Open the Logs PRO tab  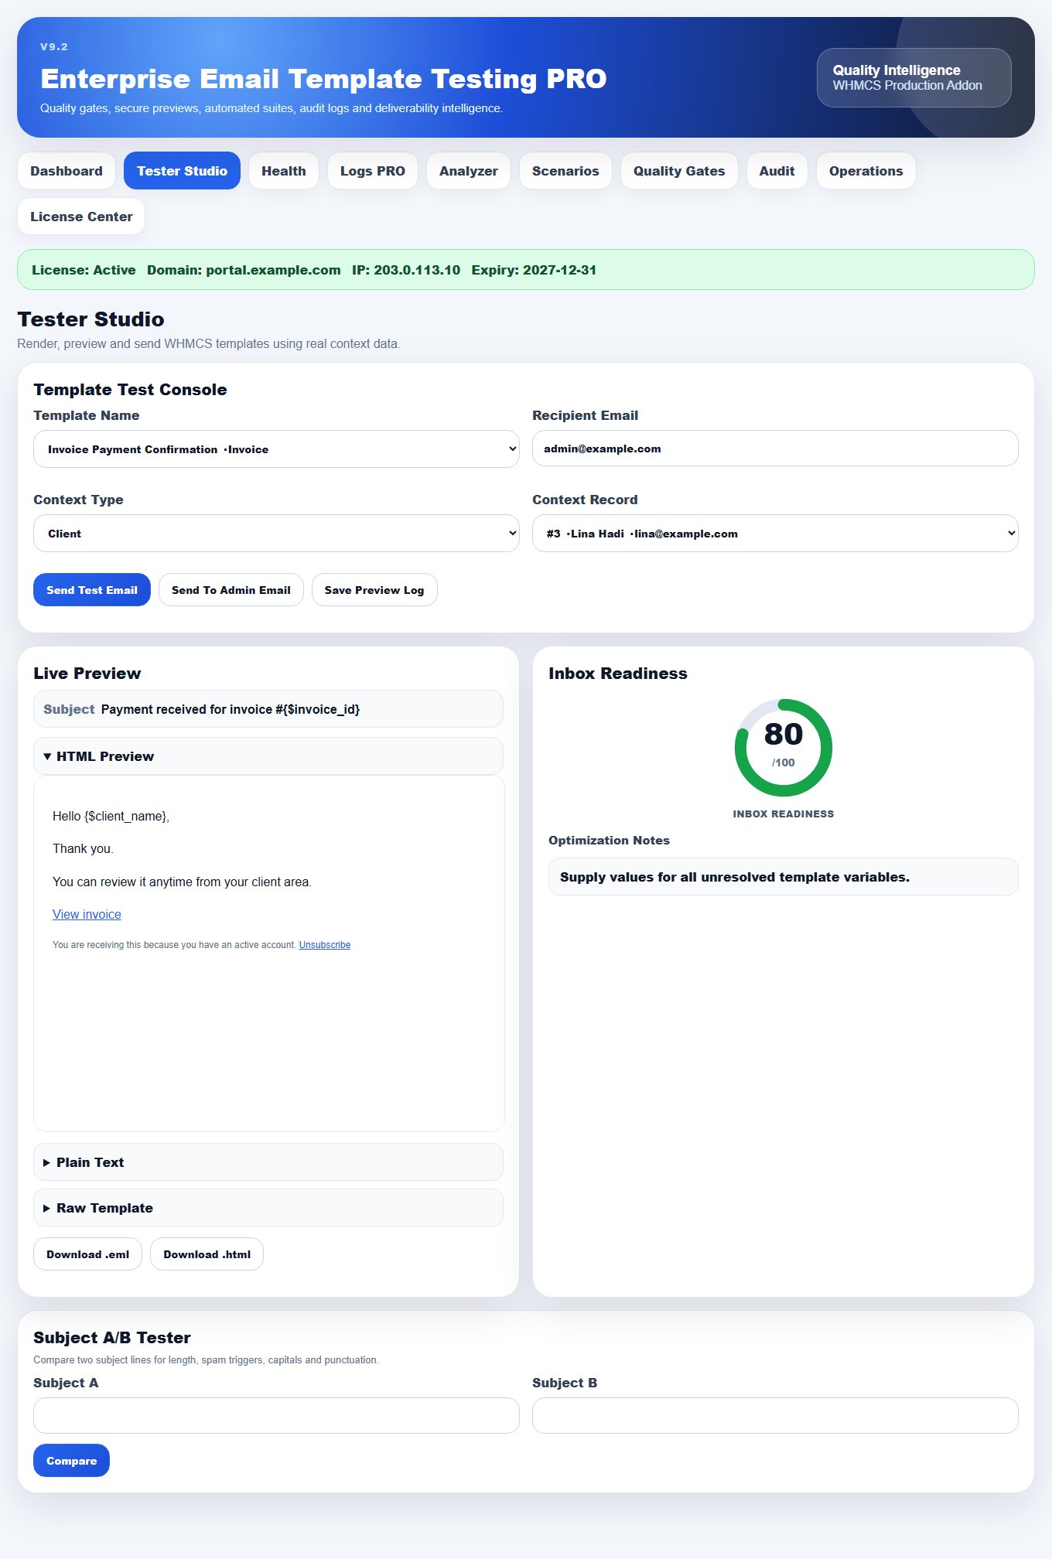click(373, 171)
